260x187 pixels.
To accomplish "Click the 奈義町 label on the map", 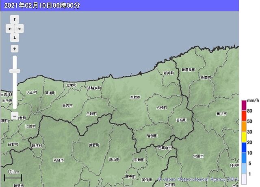I will click(x=139, y=160).
